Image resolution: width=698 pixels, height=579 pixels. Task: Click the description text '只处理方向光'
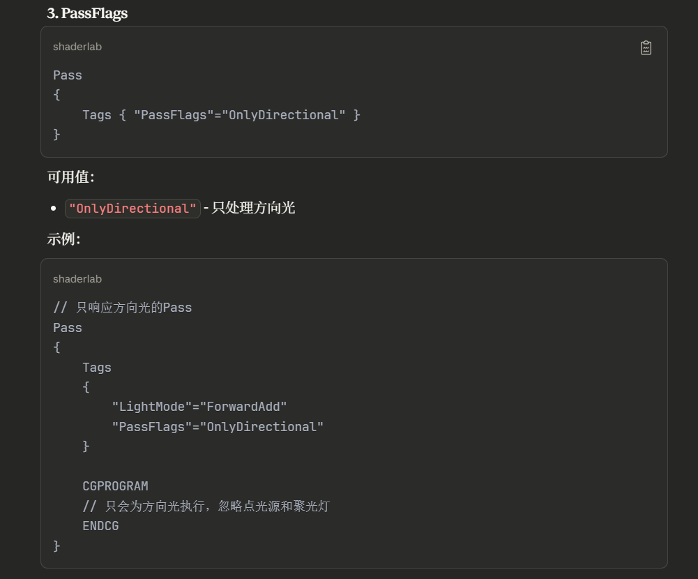253,208
